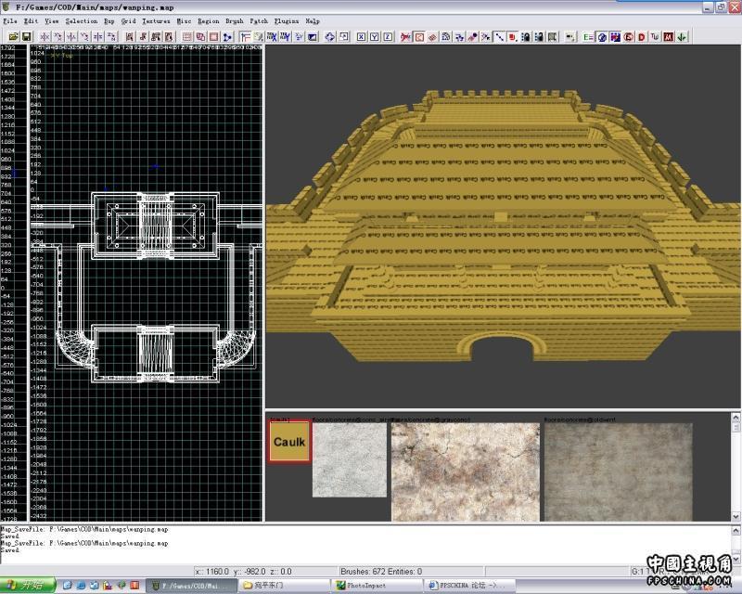
Task: Click the free scale icon
Action: click(343, 37)
